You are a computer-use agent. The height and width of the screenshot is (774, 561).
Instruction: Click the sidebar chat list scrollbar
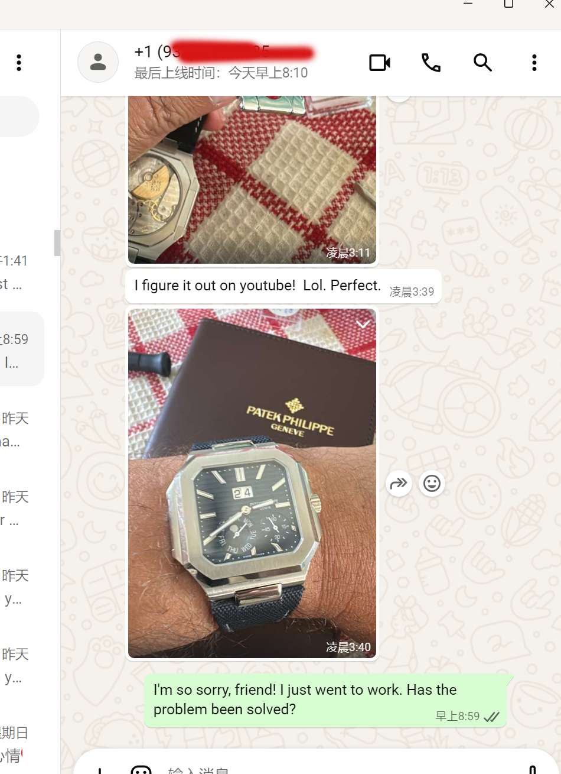pos(57,243)
